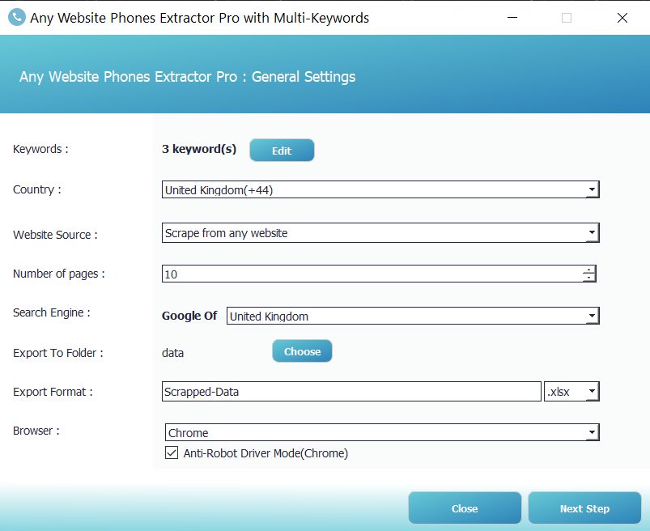Close the window using the X icon
650x531 pixels.
622,18
